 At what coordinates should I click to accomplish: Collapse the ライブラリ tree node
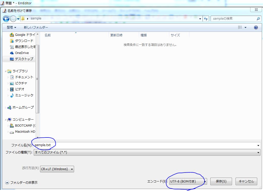[x=6, y=71]
